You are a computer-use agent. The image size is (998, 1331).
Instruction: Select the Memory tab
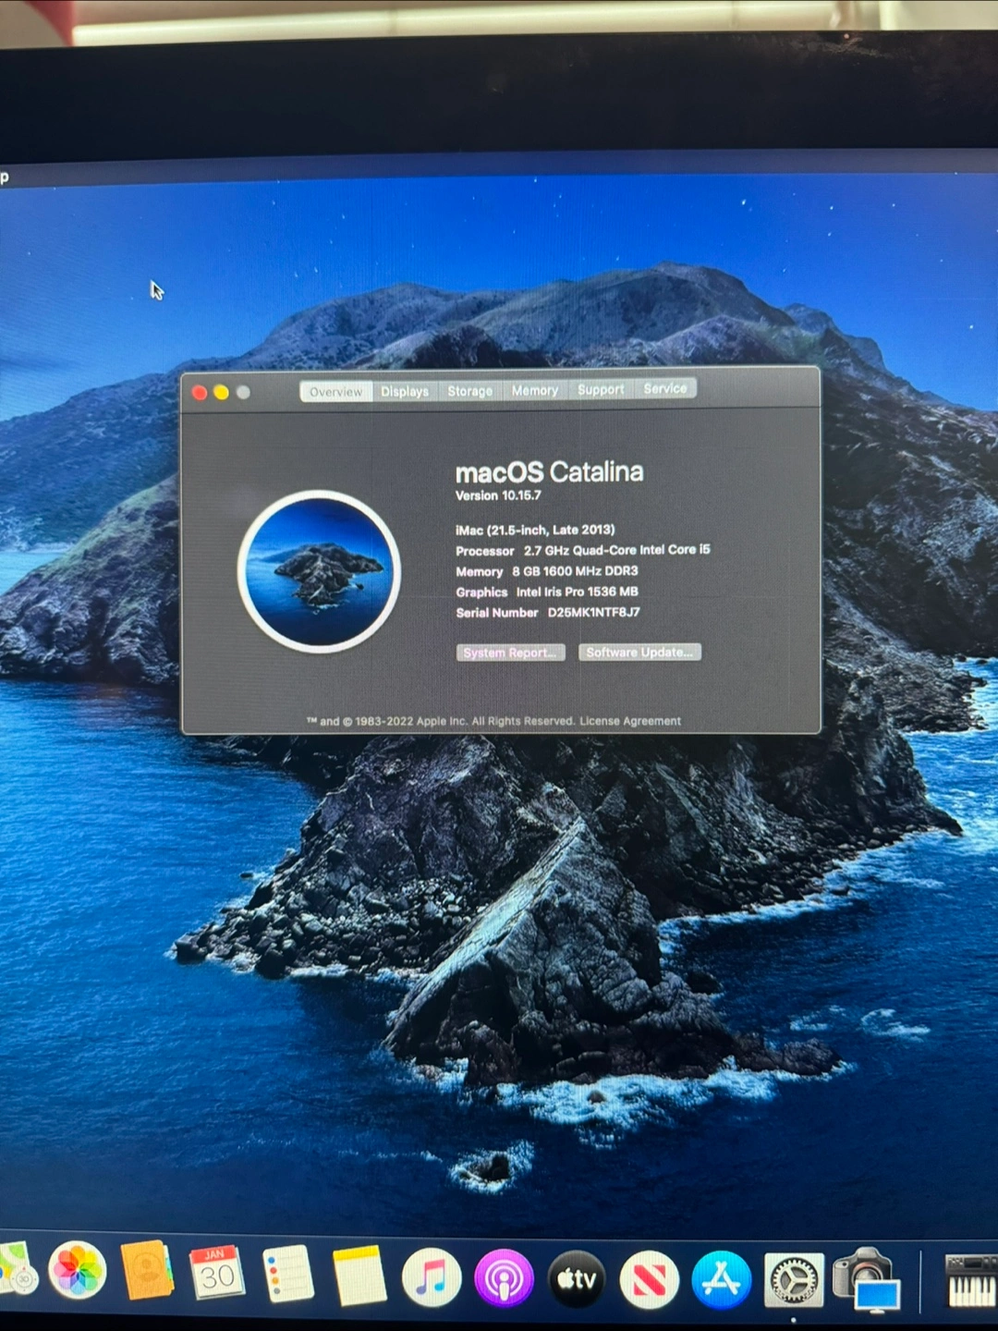pos(535,390)
